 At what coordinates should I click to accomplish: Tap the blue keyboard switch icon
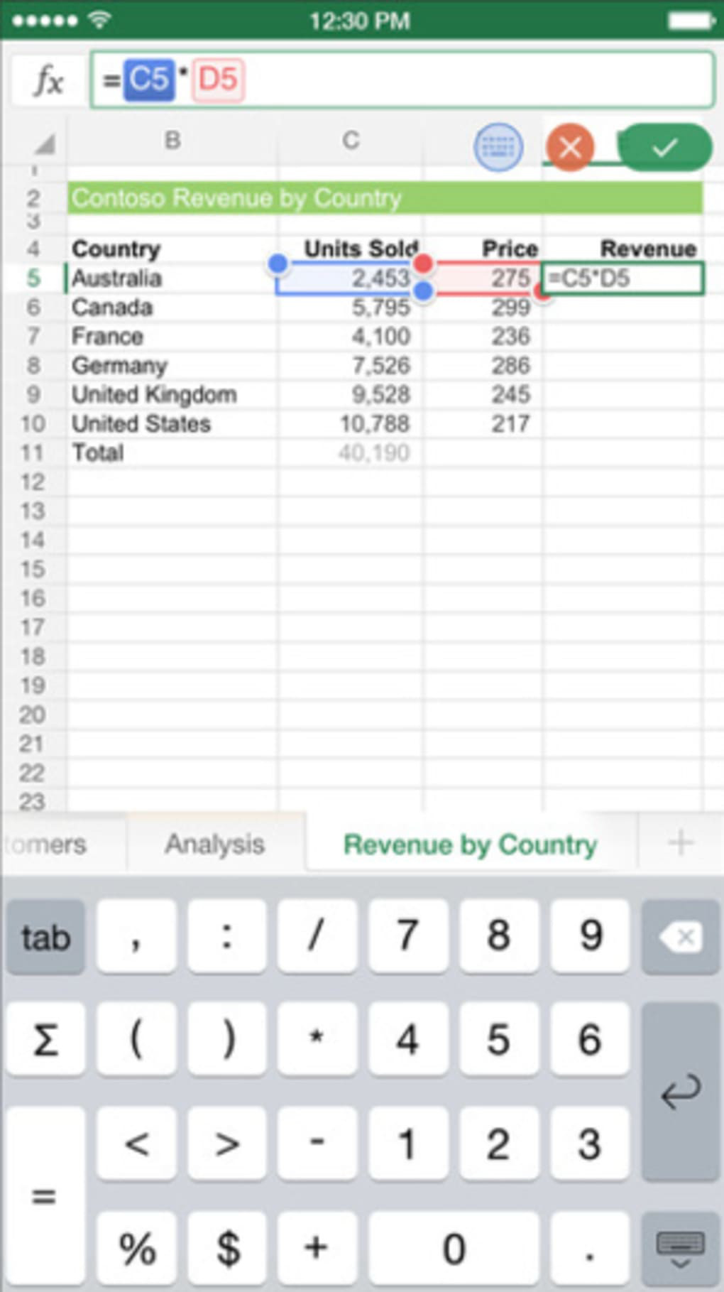(x=498, y=148)
